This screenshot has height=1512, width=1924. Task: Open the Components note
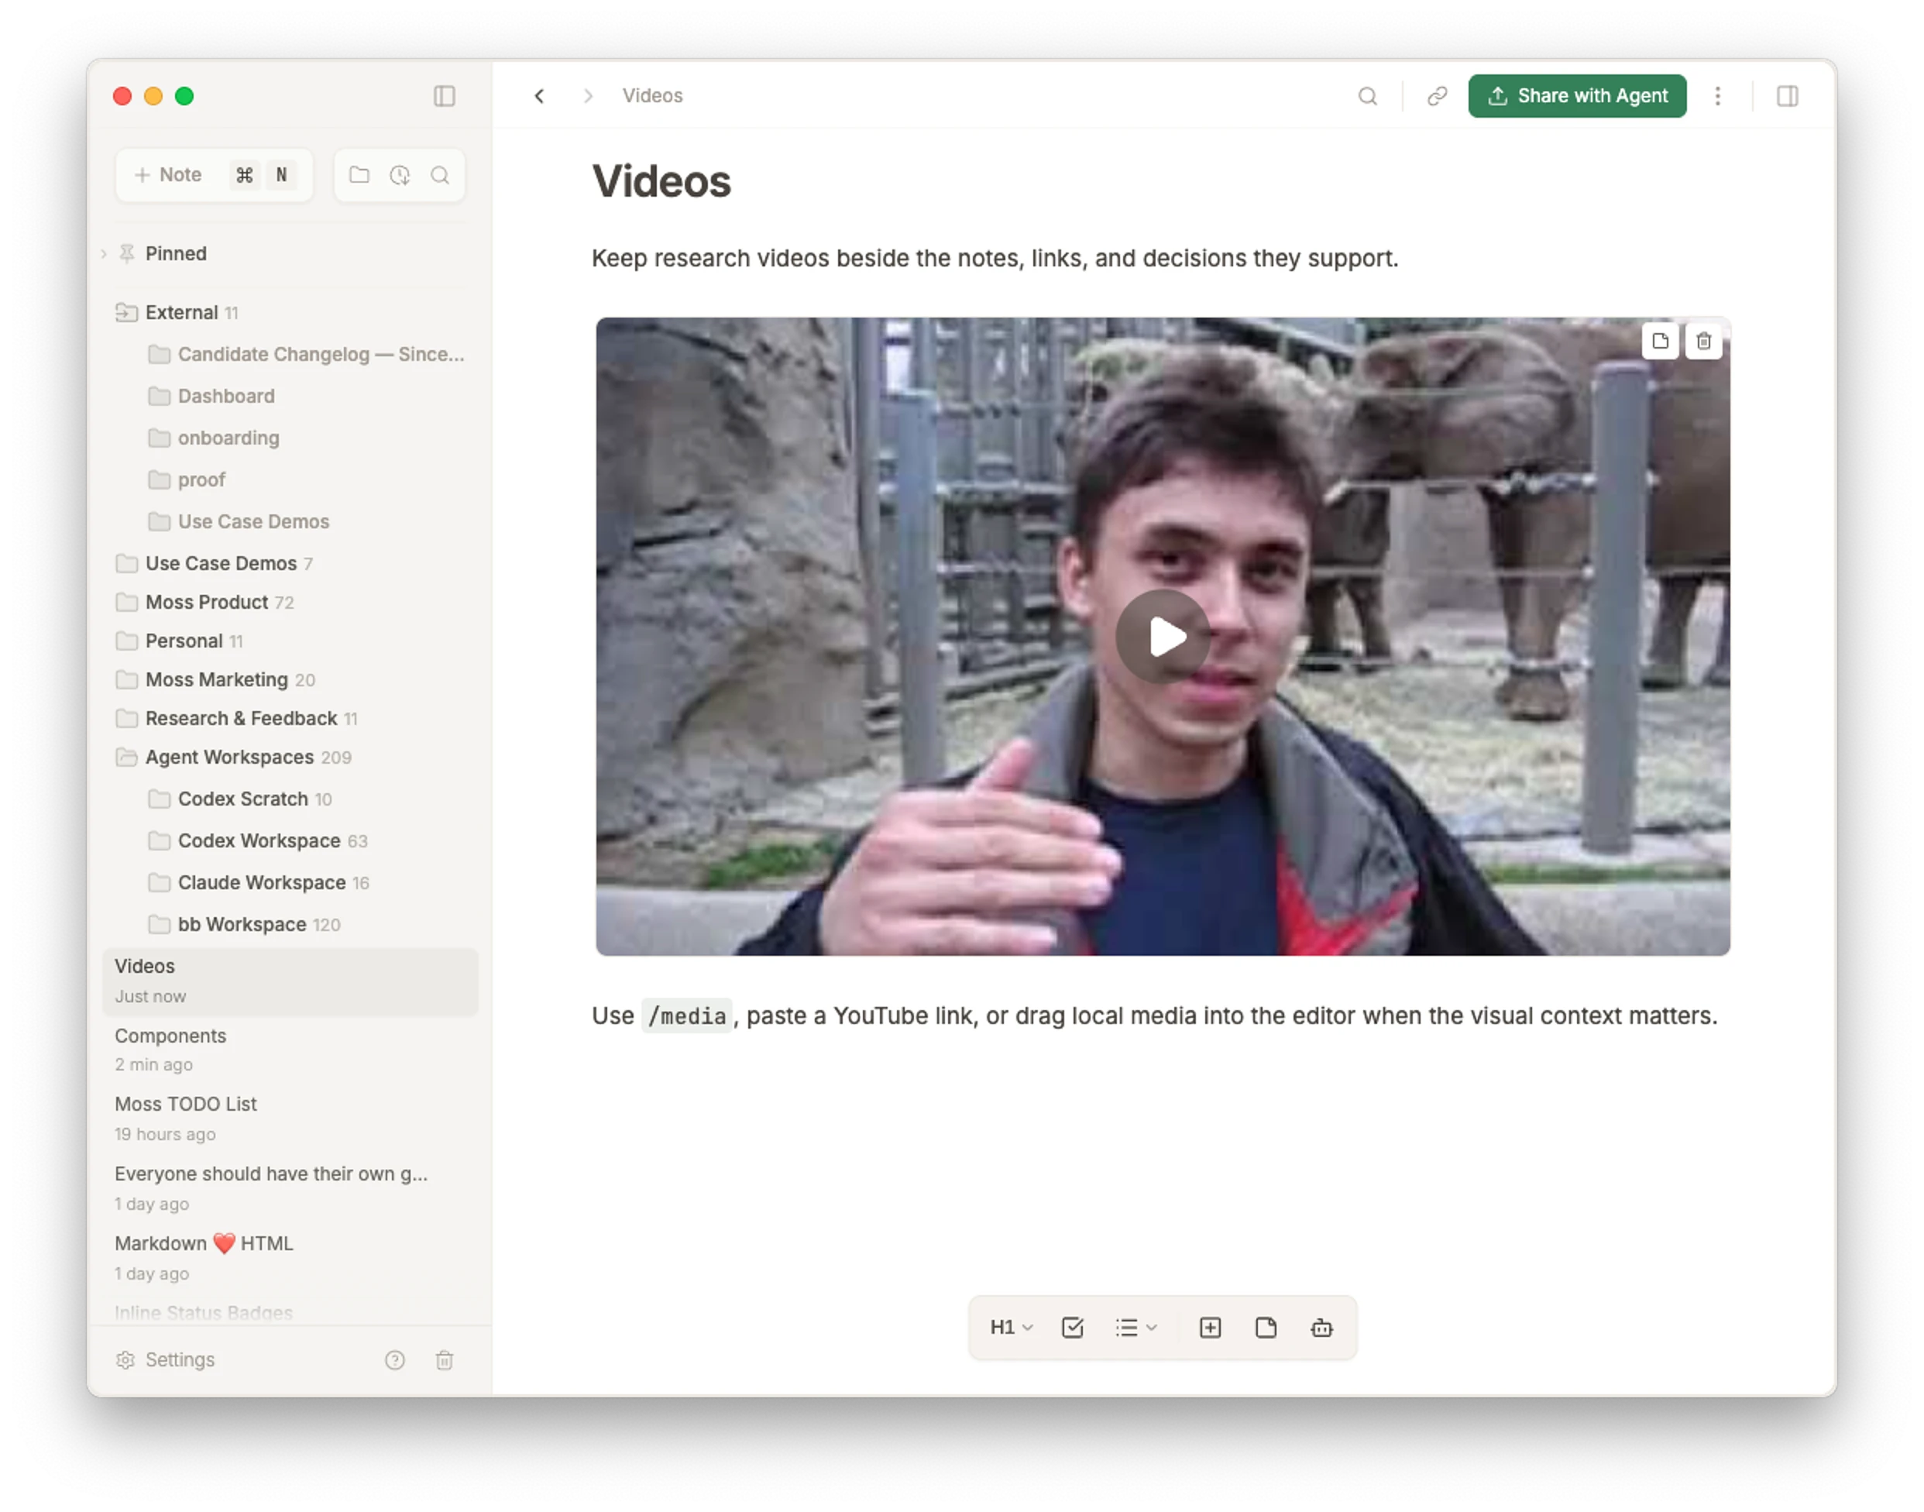coord(290,1050)
